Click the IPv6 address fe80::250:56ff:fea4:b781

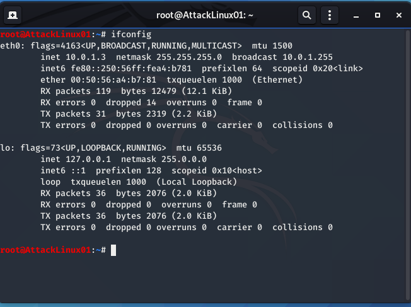[x=131, y=69]
